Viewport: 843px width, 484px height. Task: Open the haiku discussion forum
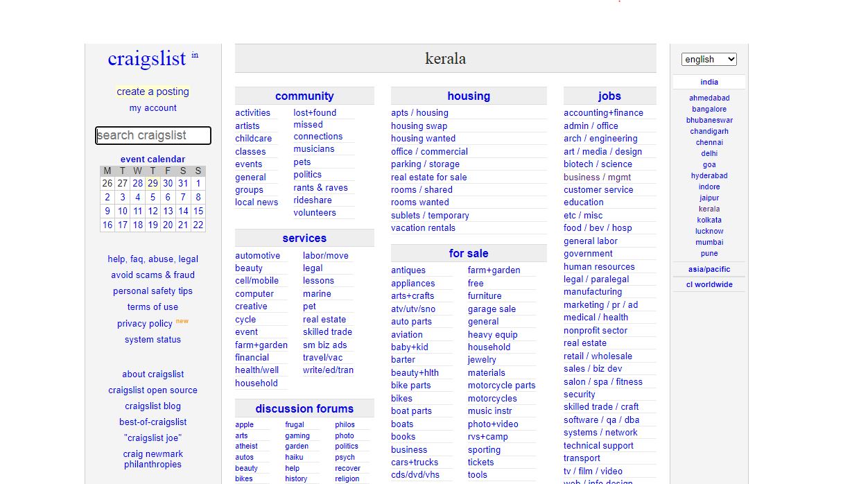click(x=294, y=458)
